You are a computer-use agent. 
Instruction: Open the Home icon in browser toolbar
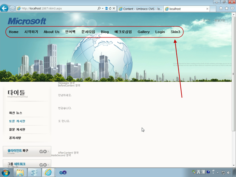click(221, 8)
